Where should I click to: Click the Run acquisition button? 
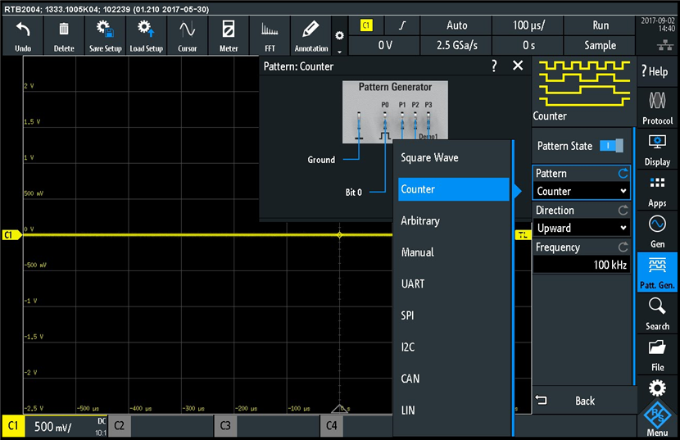click(x=601, y=25)
